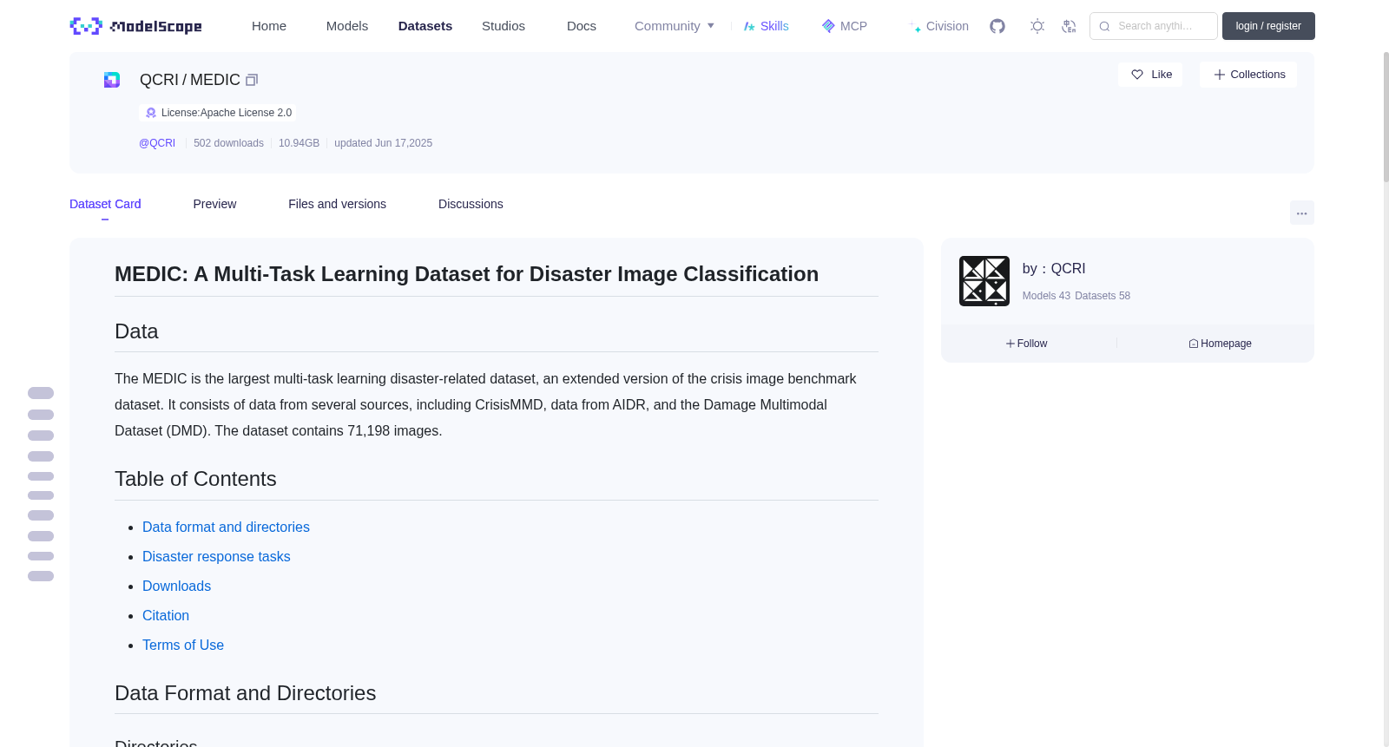This screenshot has width=1389, height=747.
Task: Go to the Home nav item
Action: [x=269, y=26]
